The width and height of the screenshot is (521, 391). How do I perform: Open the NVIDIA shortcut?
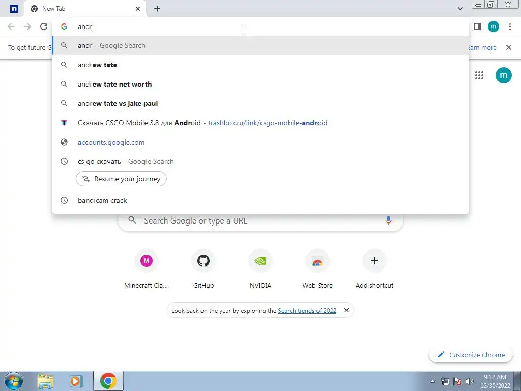[x=260, y=269]
